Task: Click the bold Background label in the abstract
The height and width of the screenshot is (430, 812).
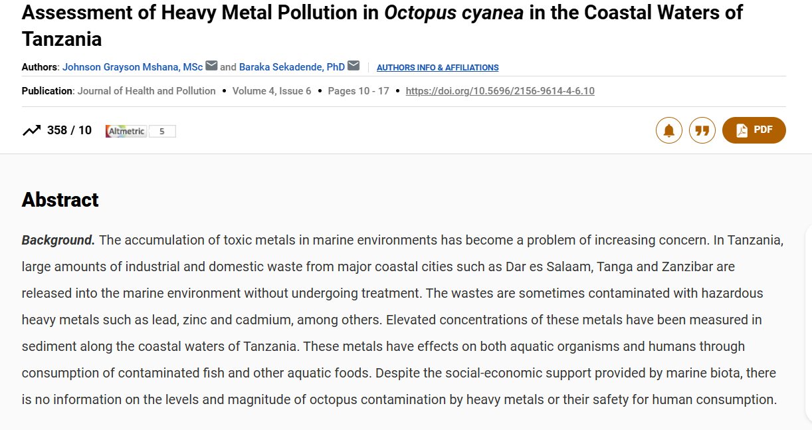Action: (58, 240)
